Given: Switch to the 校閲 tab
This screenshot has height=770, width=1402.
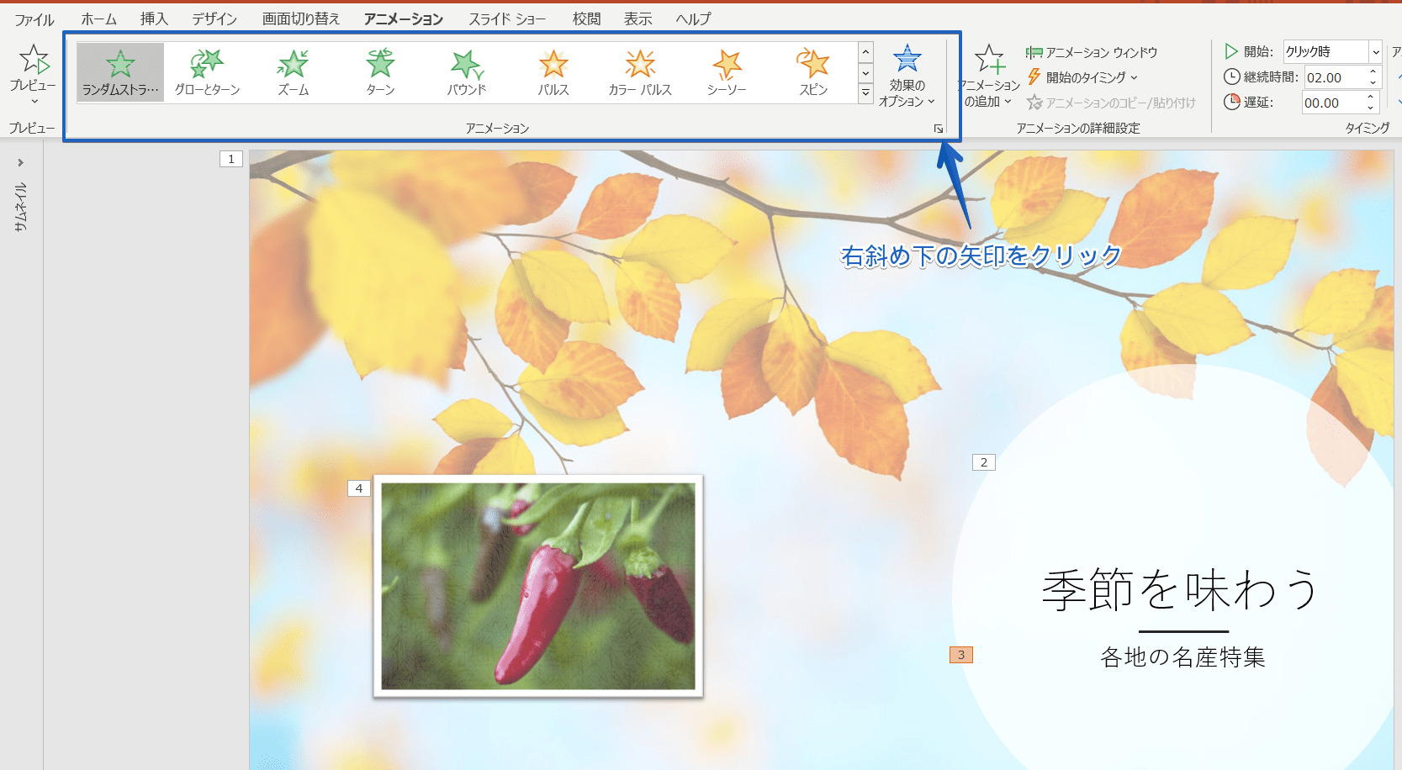Looking at the screenshot, I should pos(586,18).
